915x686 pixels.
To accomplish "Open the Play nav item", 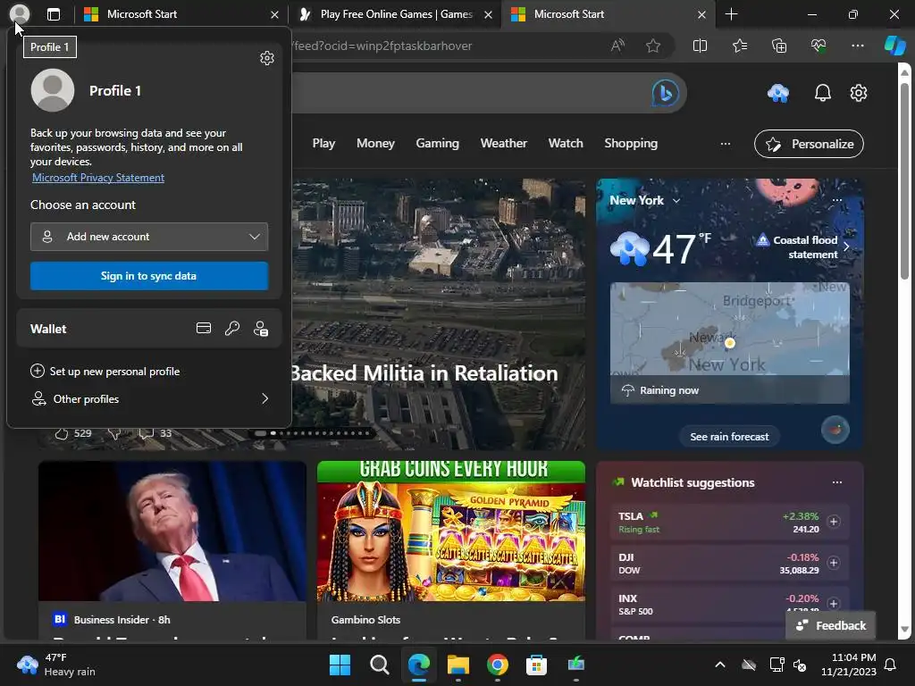I will click(323, 144).
